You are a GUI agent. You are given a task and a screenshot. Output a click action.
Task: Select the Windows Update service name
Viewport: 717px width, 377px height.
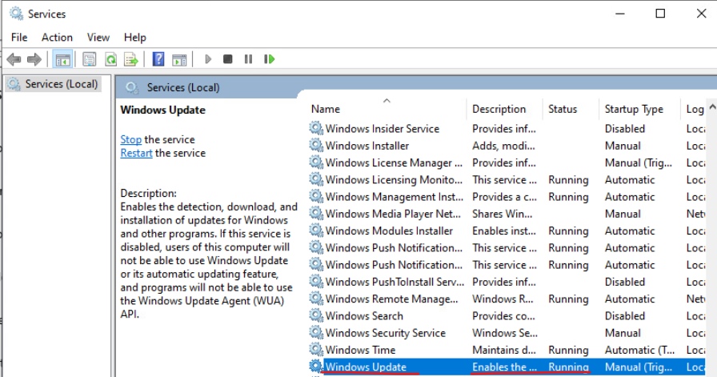(366, 367)
